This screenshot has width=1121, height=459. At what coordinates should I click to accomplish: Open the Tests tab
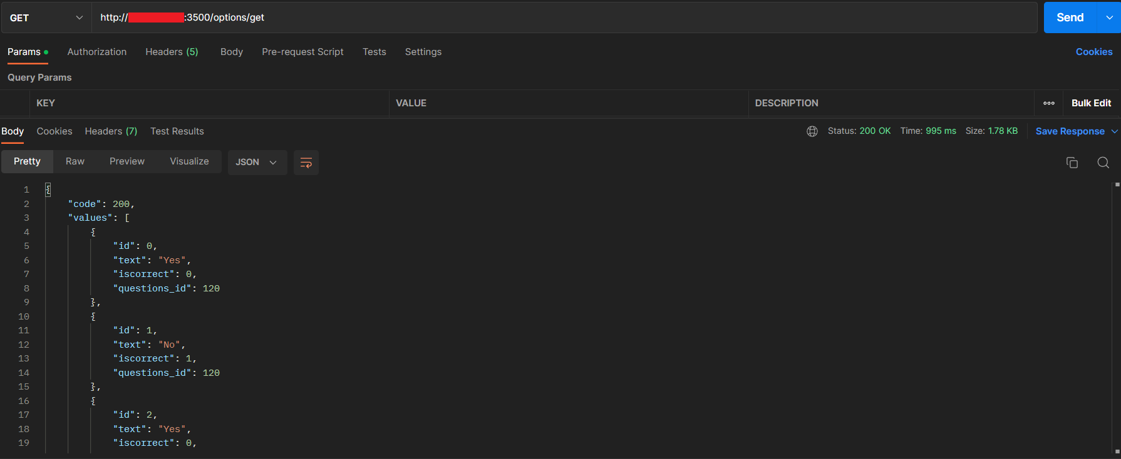[375, 52]
